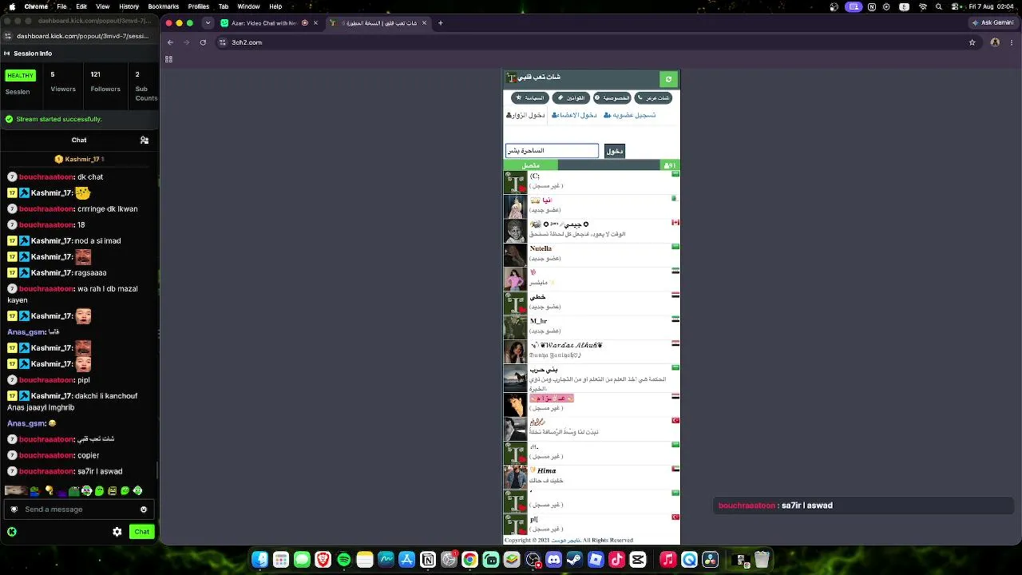Click the green متصل connected status tab
The image size is (1022, 575).
click(x=530, y=165)
